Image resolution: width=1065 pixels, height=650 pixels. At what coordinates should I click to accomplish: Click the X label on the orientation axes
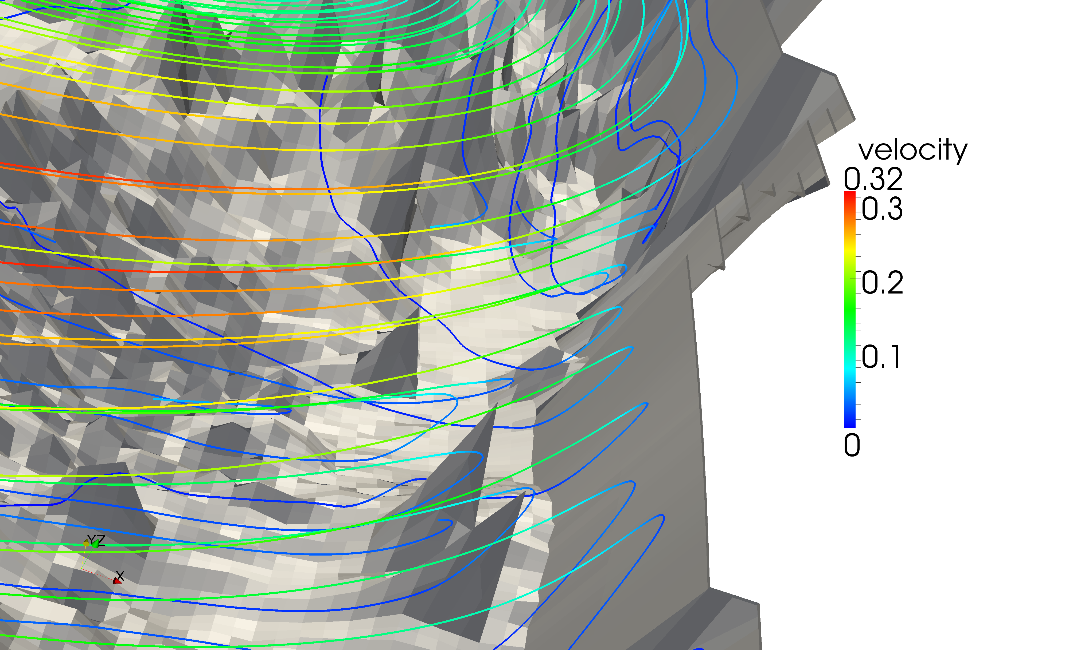120,576
